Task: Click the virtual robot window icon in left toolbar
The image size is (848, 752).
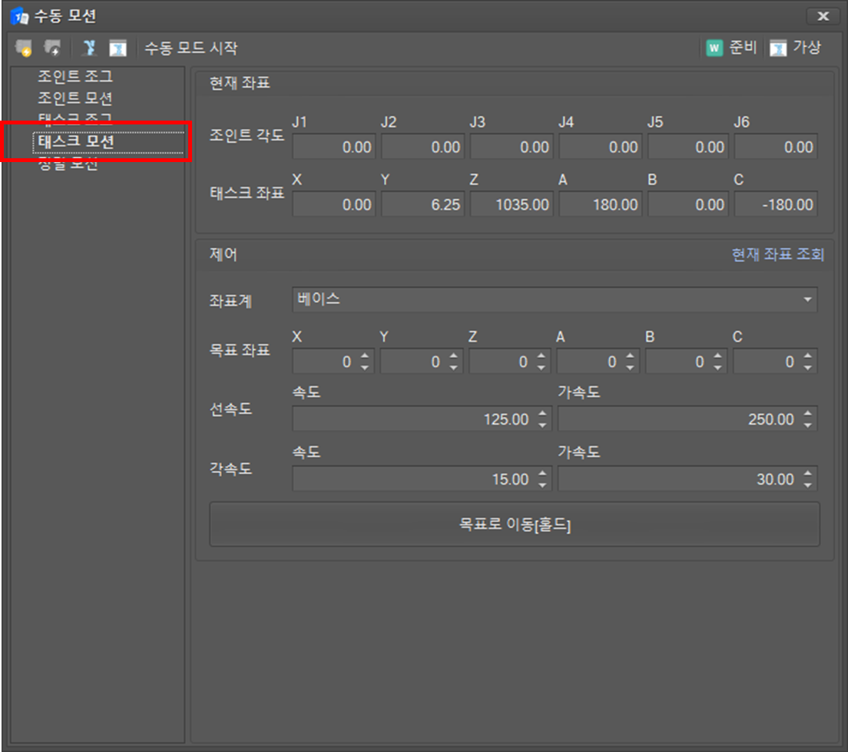Action: coord(118,48)
